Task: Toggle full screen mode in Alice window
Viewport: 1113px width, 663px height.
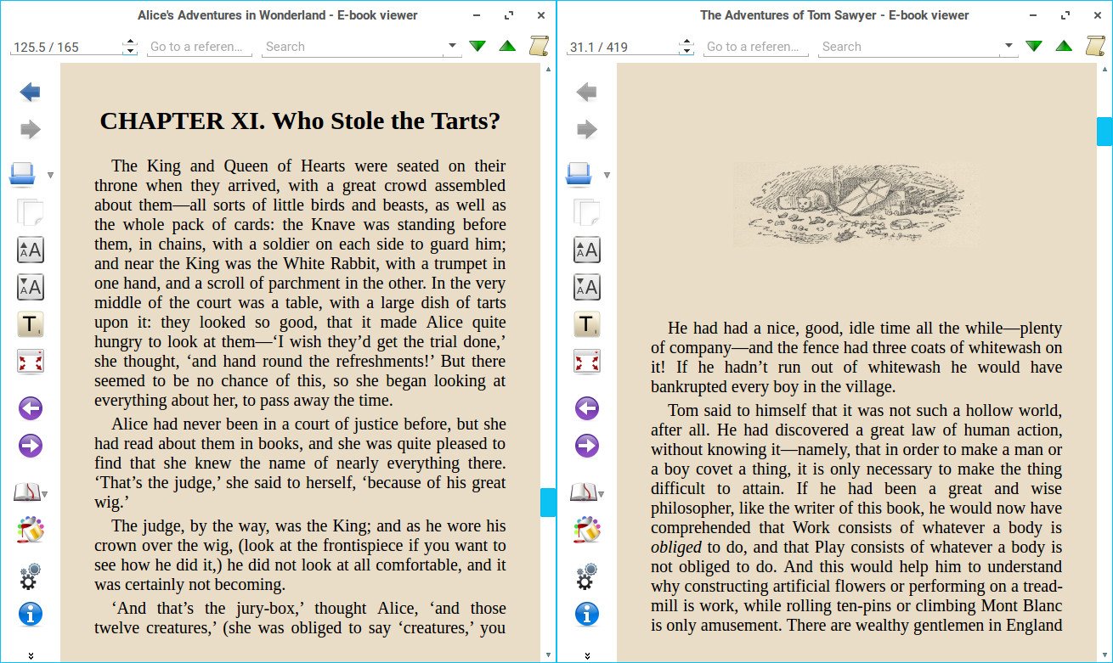Action: pyautogui.click(x=31, y=362)
